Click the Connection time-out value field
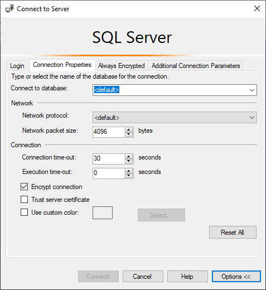The image size is (266, 290). click(109, 159)
